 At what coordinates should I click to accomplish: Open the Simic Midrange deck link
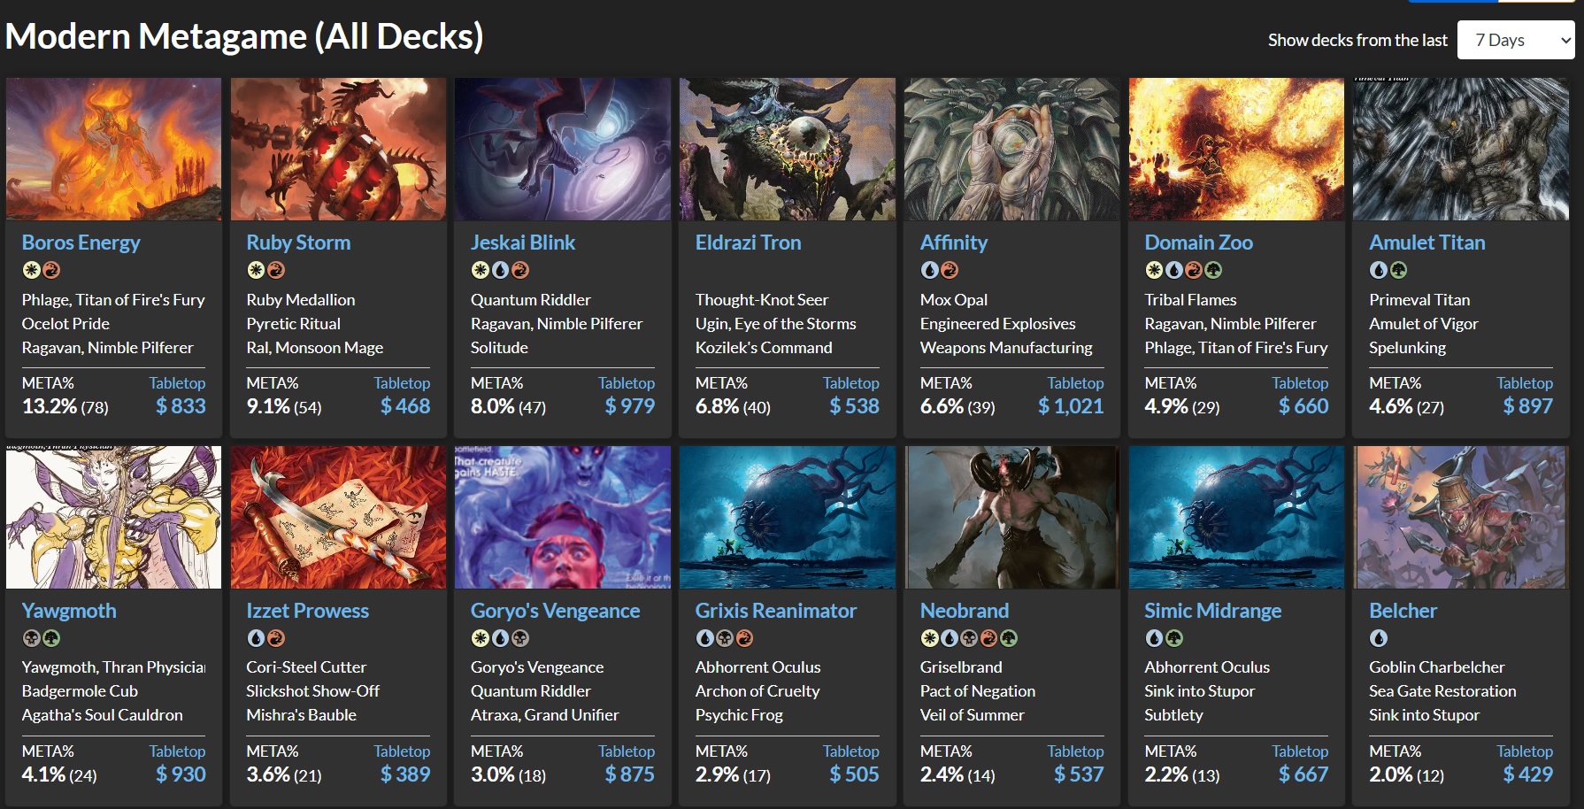pos(1212,611)
